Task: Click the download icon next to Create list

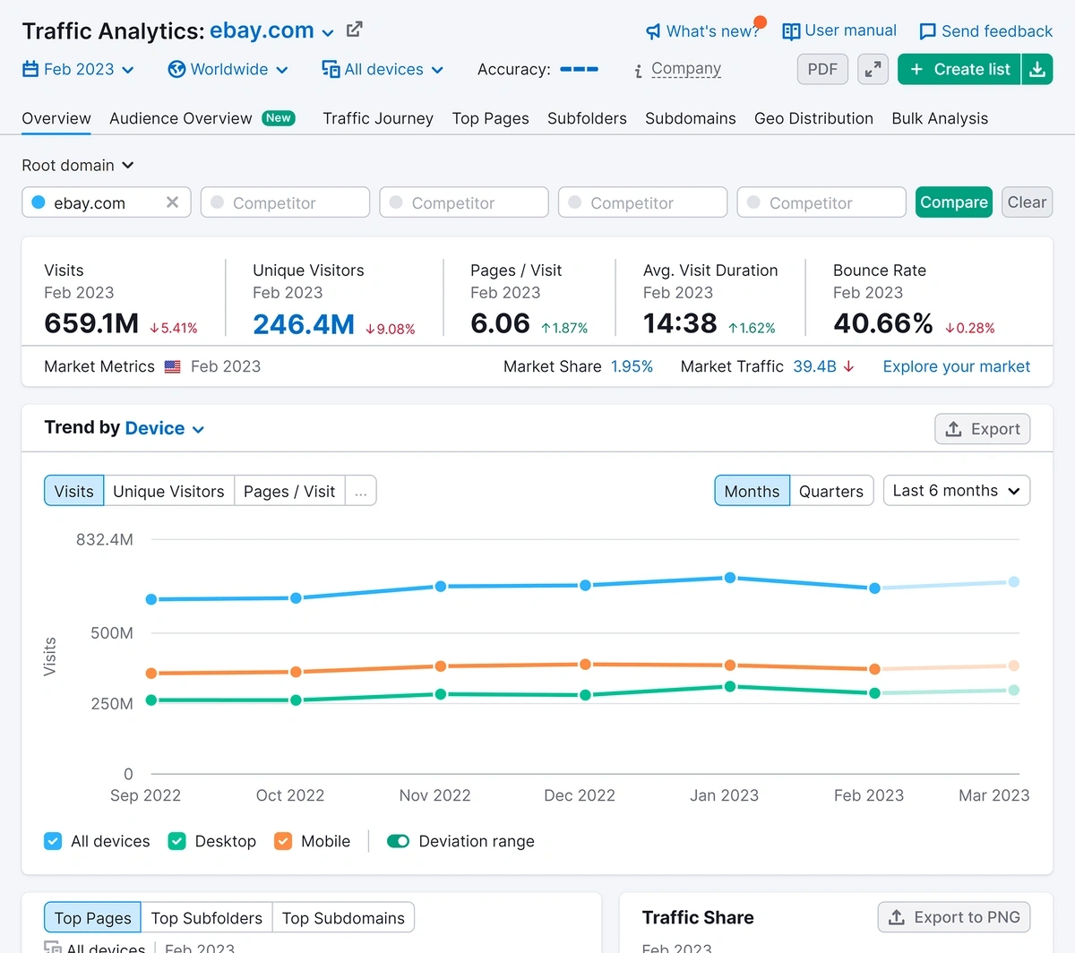Action: click(x=1037, y=69)
